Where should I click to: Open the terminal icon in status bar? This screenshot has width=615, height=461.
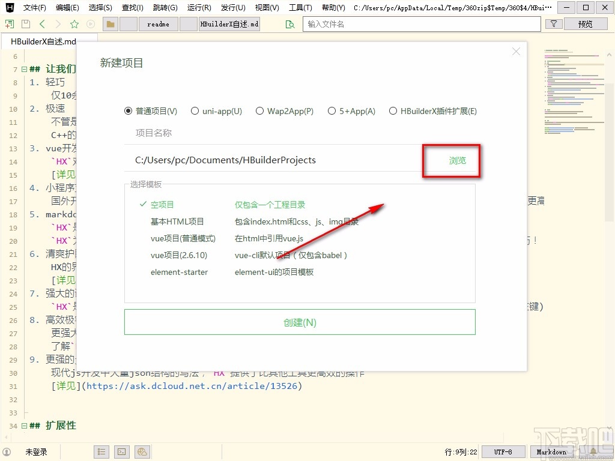click(x=122, y=452)
